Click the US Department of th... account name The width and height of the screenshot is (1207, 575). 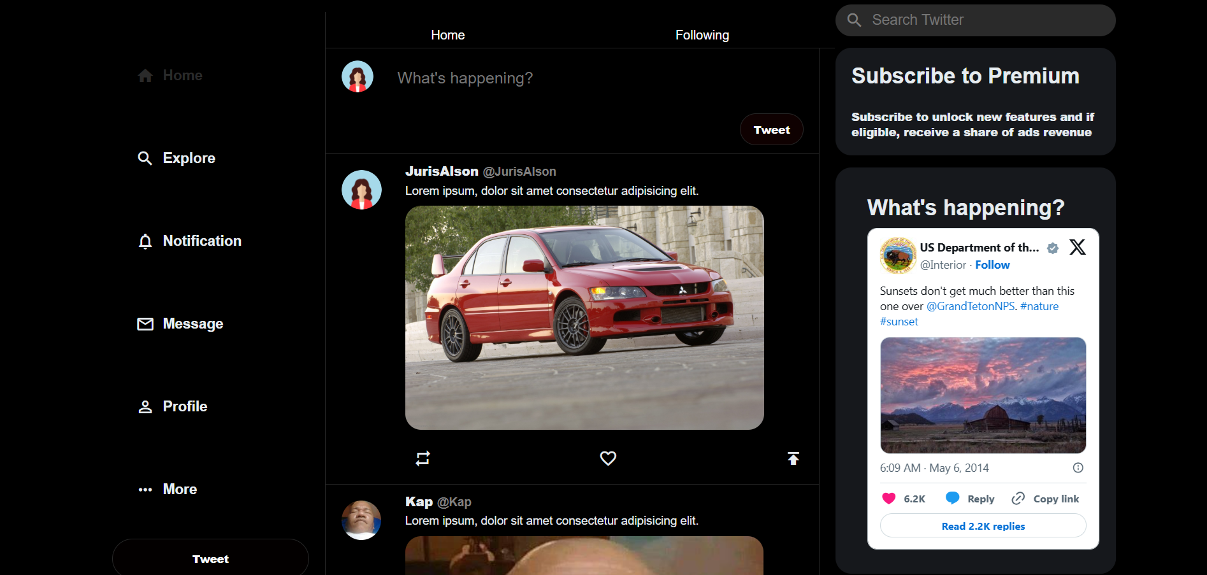click(x=979, y=248)
